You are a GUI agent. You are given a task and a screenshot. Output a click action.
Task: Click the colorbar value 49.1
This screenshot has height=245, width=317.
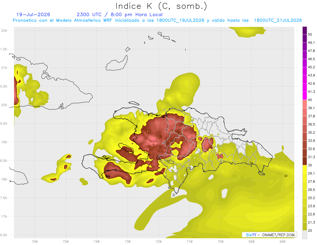pos(312,43)
